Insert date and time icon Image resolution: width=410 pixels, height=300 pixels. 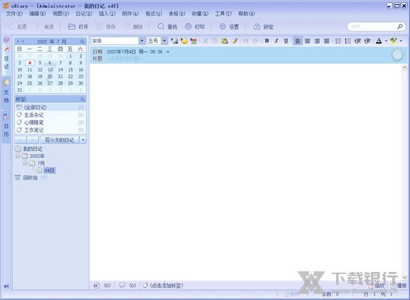pyautogui.click(x=194, y=41)
